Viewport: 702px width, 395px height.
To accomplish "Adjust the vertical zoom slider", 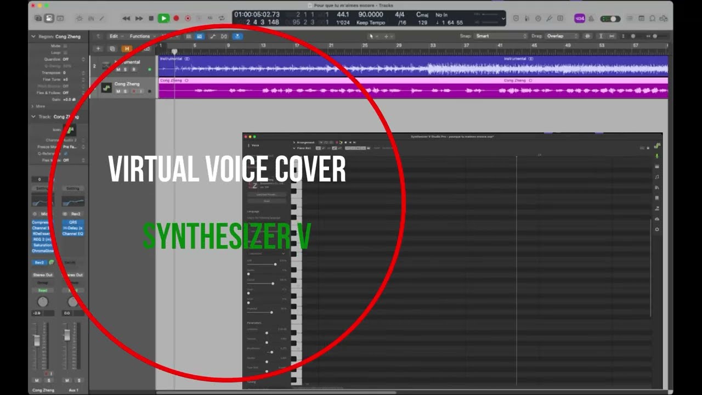I will [634, 36].
